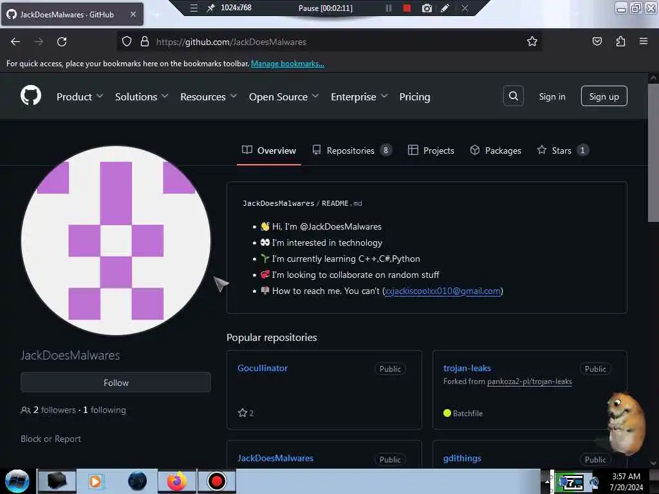The width and height of the screenshot is (659, 494).
Task: Open the dark globe taskbar icon
Action: point(138,481)
